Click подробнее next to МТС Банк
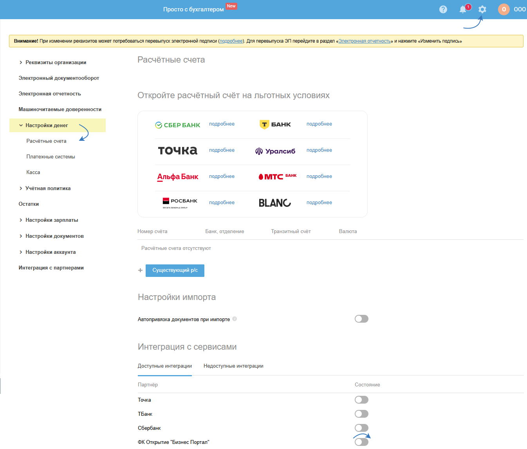The width and height of the screenshot is (527, 449). coord(319,176)
